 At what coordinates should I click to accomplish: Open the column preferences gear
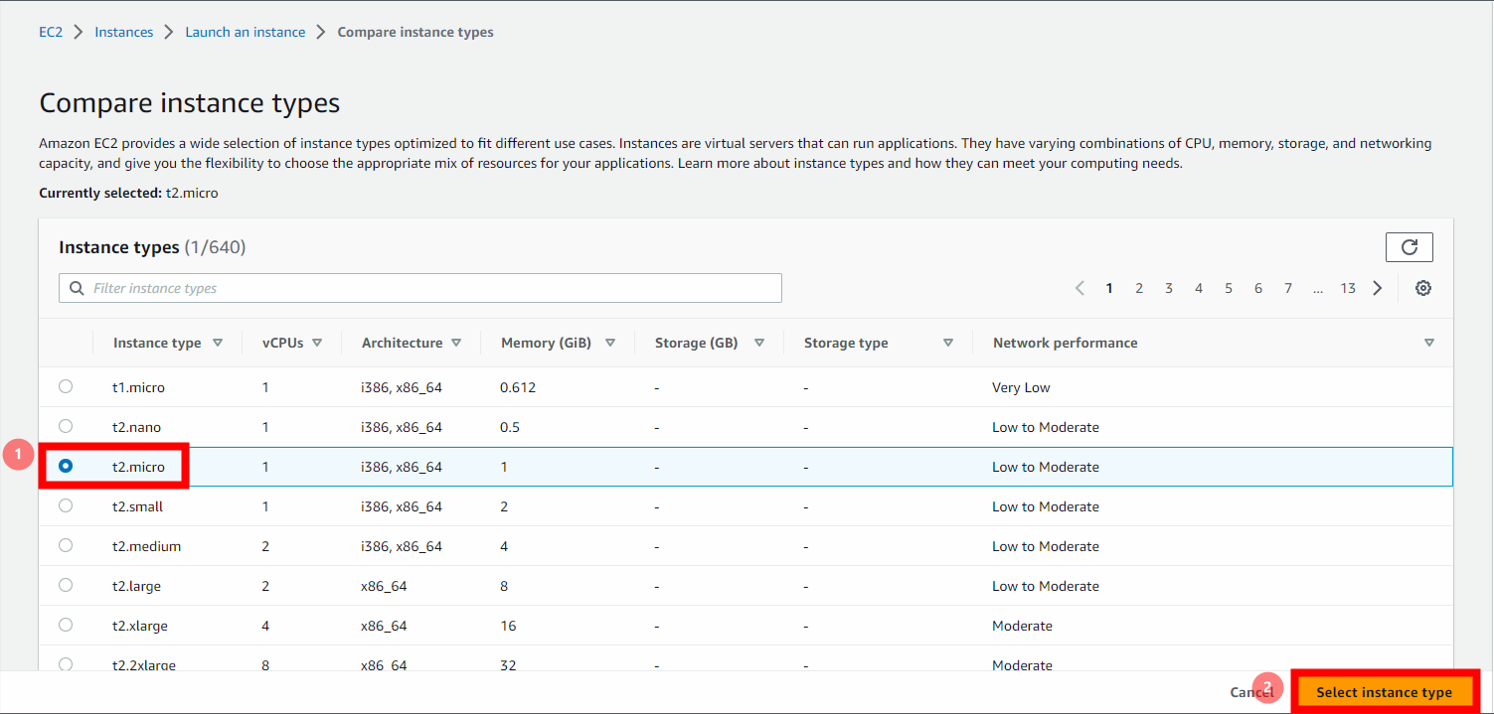click(x=1422, y=287)
